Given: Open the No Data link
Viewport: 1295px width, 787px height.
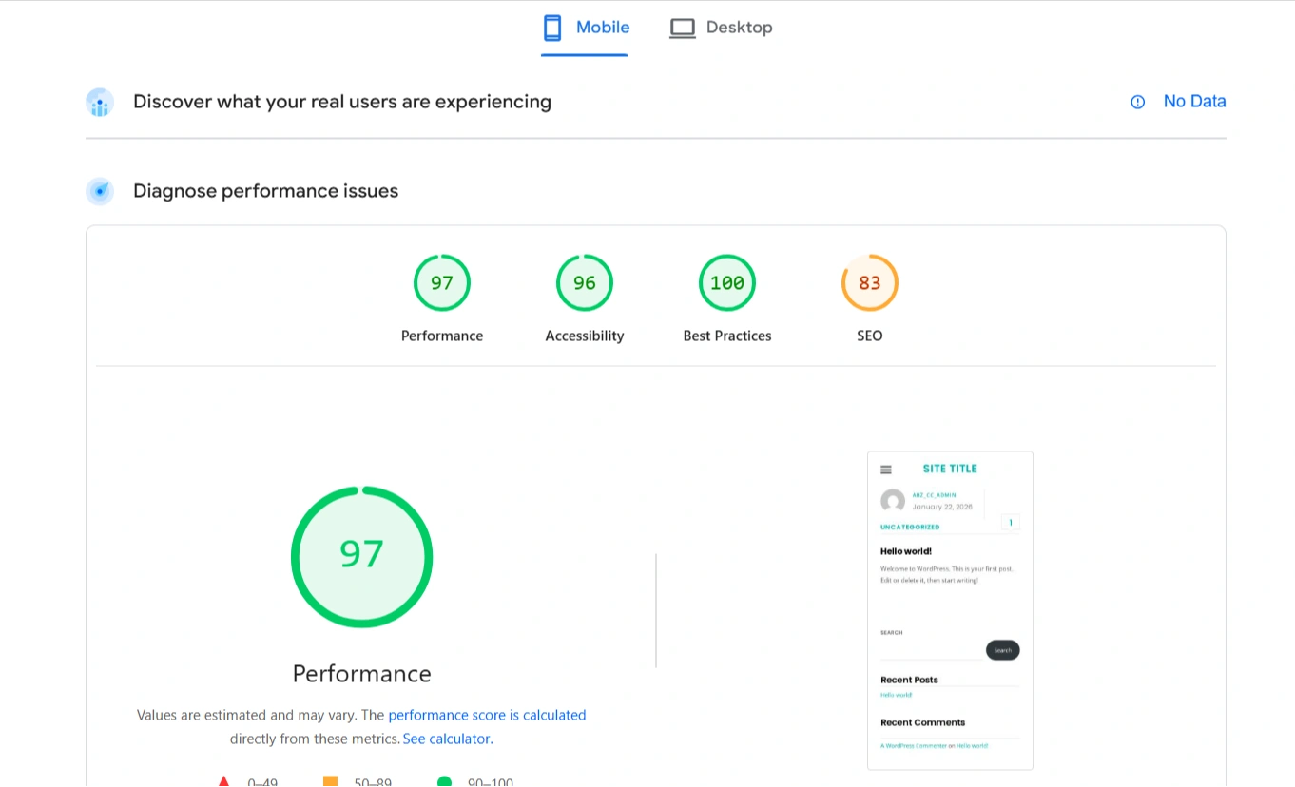Looking at the screenshot, I should point(1194,101).
